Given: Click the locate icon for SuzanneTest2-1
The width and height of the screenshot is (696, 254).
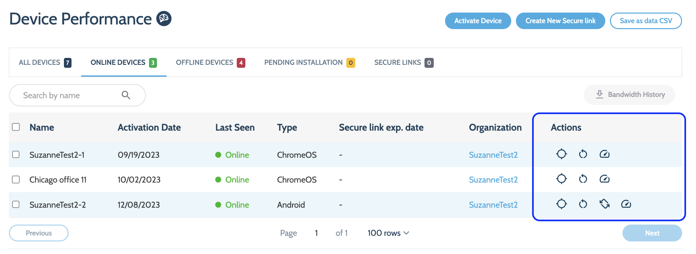Looking at the screenshot, I should tap(561, 154).
